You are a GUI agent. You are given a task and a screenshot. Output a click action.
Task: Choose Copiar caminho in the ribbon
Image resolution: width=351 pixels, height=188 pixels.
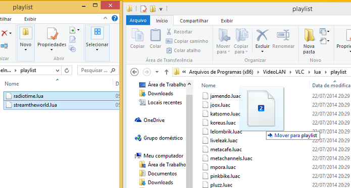[x=187, y=41]
